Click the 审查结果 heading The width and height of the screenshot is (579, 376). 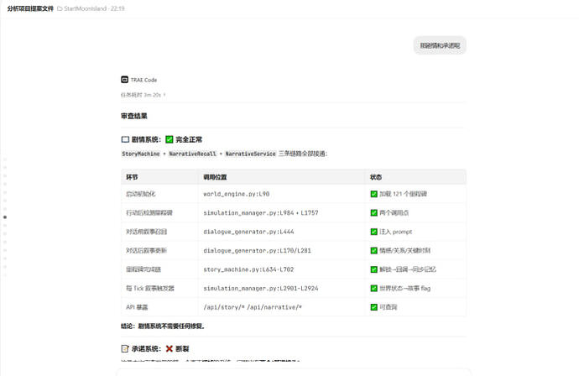coord(134,116)
